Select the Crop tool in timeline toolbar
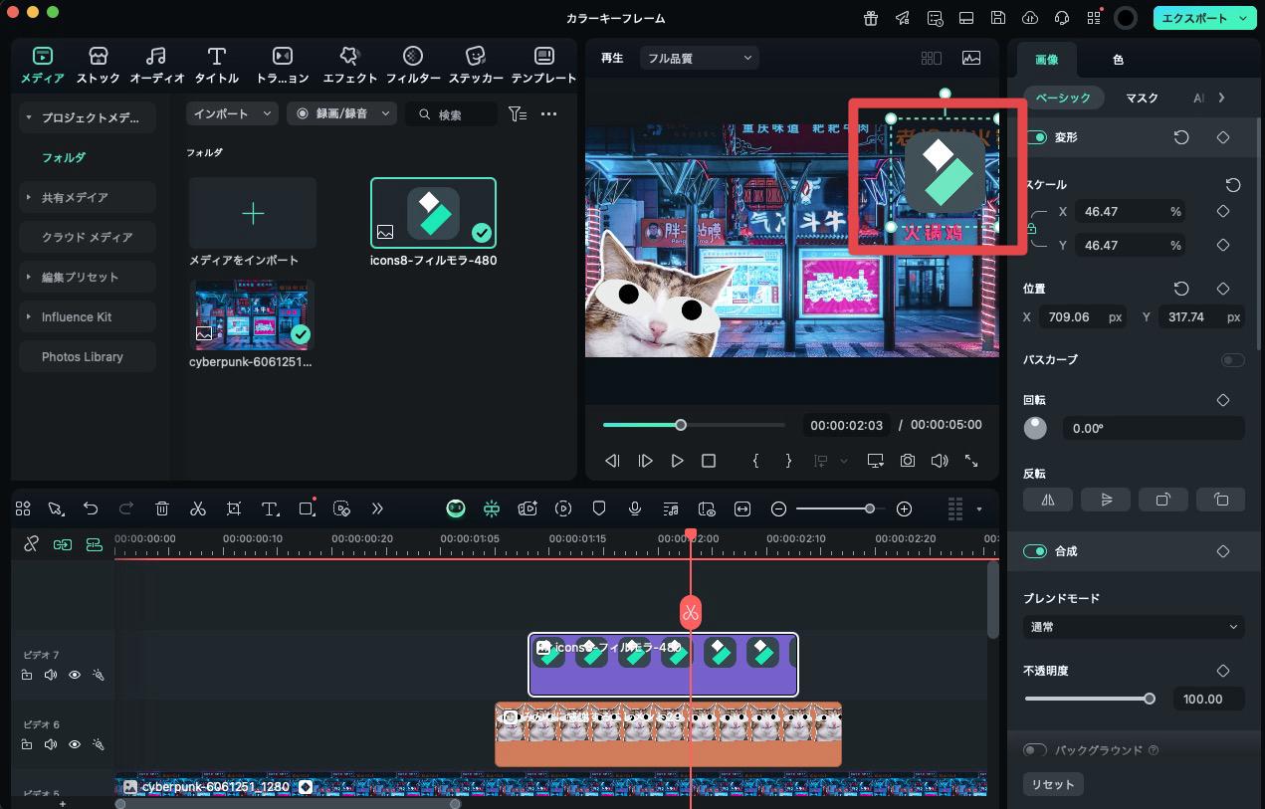The height and width of the screenshot is (809, 1265). click(x=234, y=508)
